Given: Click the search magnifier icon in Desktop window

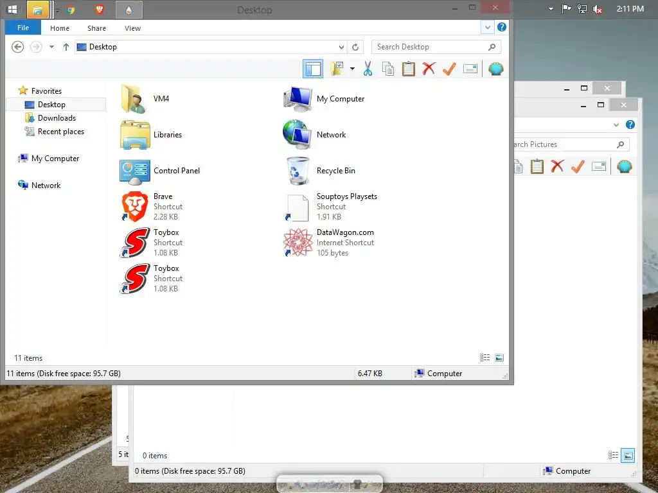Looking at the screenshot, I should (x=492, y=46).
